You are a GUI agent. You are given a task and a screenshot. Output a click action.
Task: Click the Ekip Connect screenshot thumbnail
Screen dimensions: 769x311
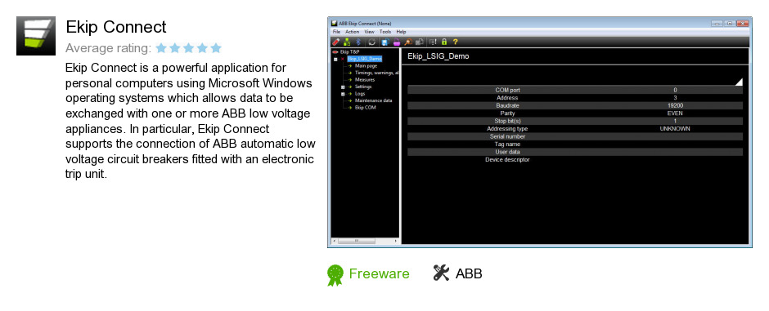coord(539,132)
